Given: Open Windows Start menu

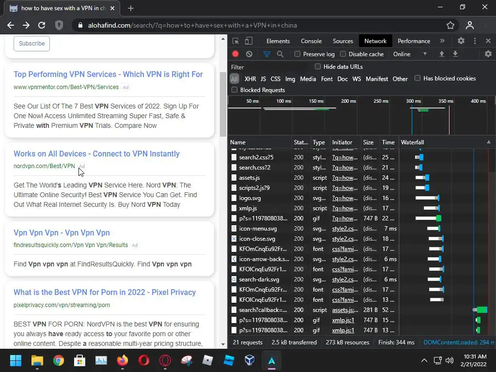Looking at the screenshot, I should pyautogui.click(x=15, y=360).
